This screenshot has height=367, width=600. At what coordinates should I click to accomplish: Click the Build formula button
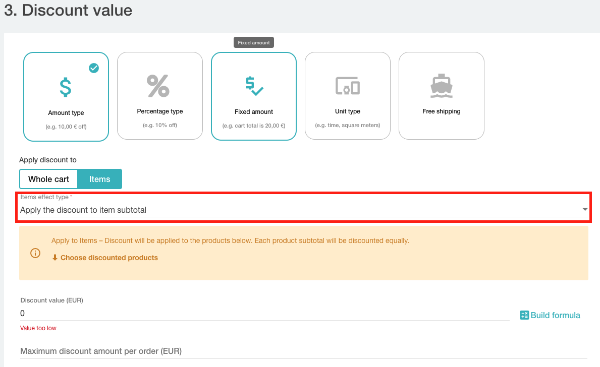click(x=550, y=315)
